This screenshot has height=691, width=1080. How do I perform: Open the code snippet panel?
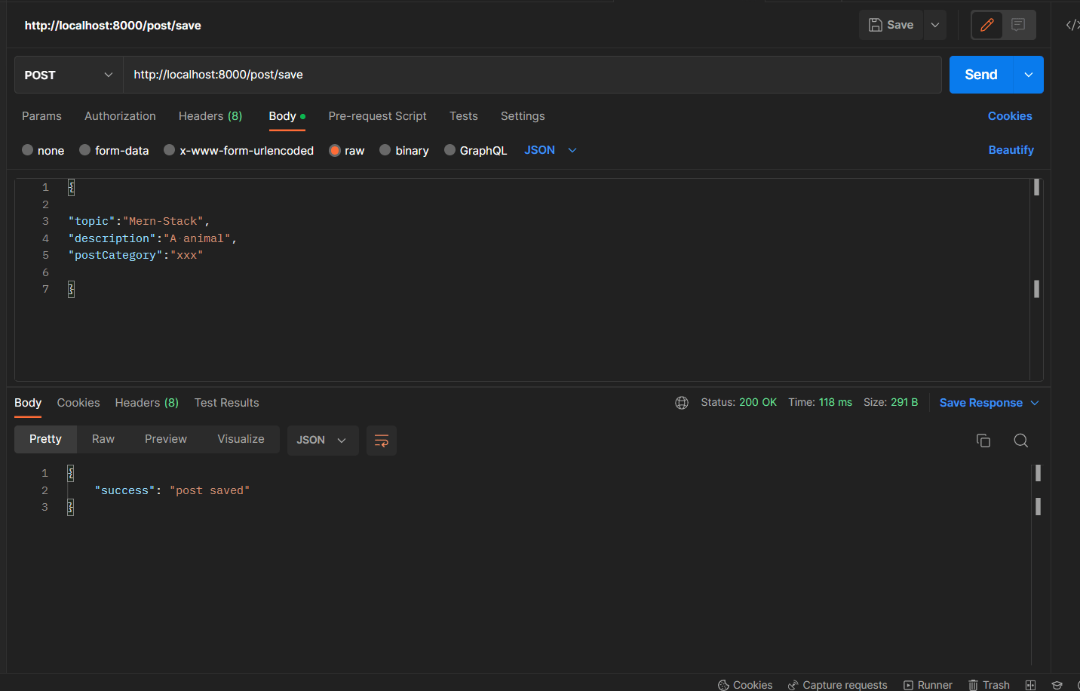coord(1072,24)
